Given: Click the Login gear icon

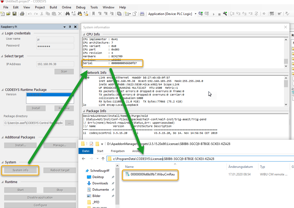Looking at the screenshot, I should tap(201, 14).
